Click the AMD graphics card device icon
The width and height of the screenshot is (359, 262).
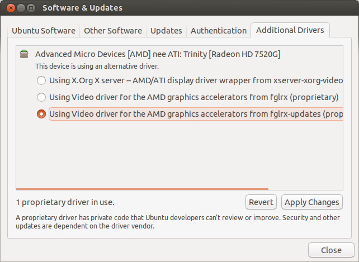click(23, 54)
